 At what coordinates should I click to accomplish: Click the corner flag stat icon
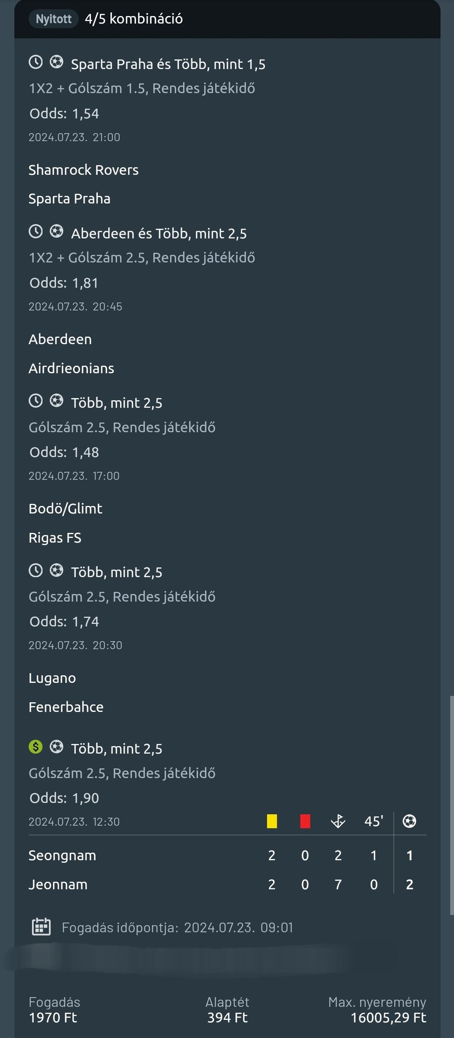point(338,821)
